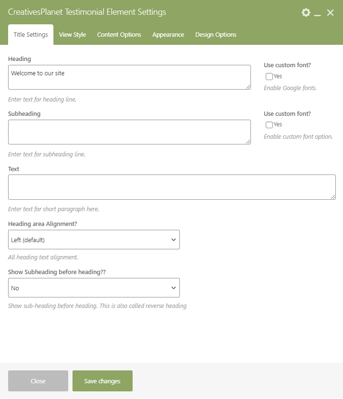
Task: Open the settings gear icon in header
Action: 306,12
